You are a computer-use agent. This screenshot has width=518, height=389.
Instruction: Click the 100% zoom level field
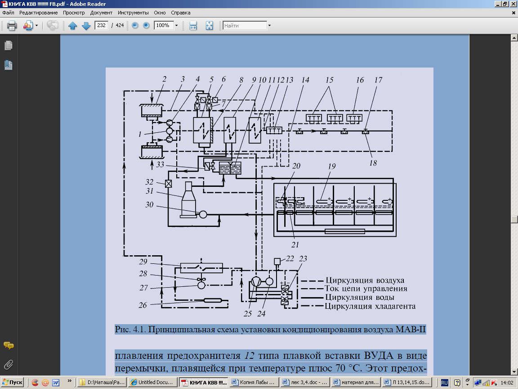coord(164,26)
